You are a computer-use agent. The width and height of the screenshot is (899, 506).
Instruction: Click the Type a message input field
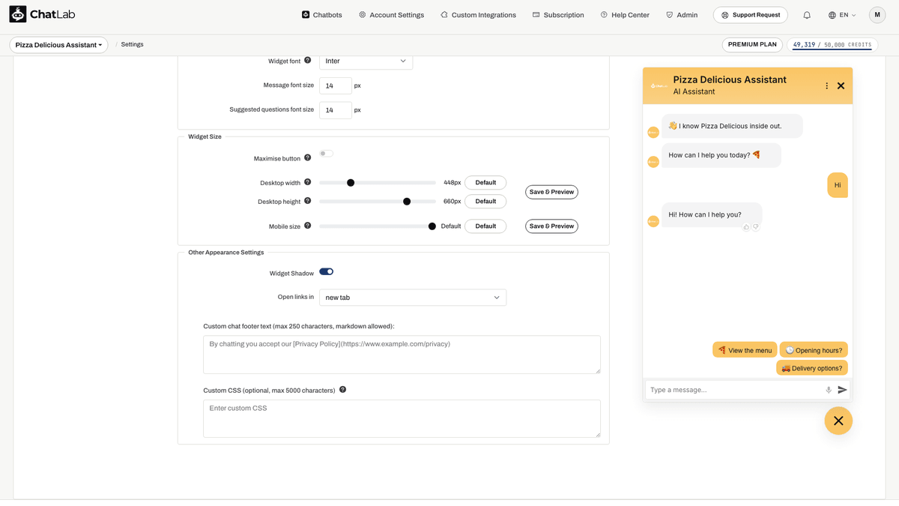point(734,390)
